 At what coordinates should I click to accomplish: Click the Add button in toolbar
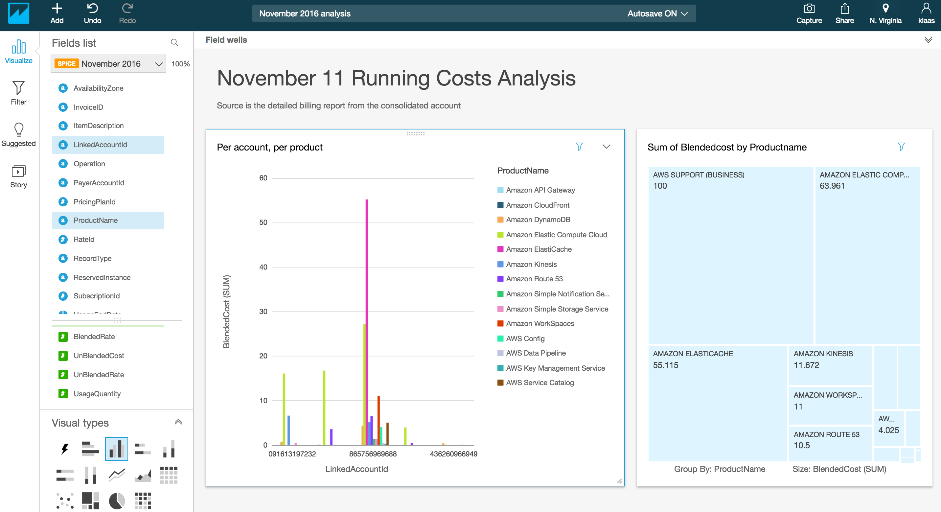click(x=57, y=13)
